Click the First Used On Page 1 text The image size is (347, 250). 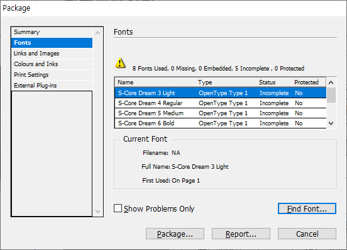[x=171, y=181]
